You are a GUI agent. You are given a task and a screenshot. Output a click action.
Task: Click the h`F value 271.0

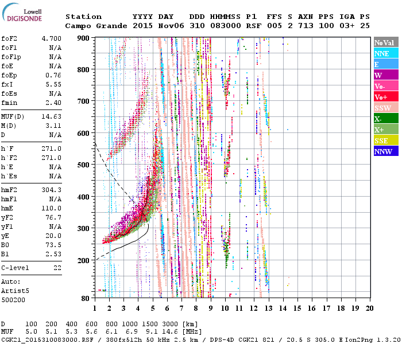point(52,148)
